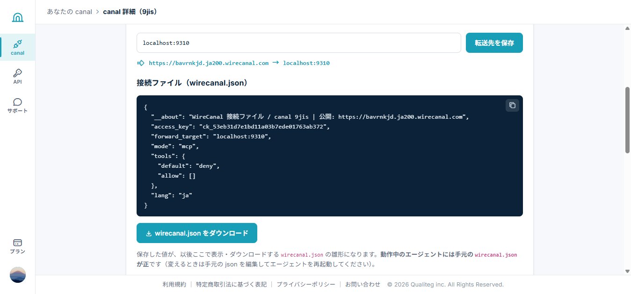Open 特定商取引法に基づく表記 footer link
This screenshot has width=631, height=294.
(x=231, y=284)
